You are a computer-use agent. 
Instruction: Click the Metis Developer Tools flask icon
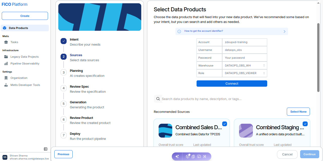6,85
